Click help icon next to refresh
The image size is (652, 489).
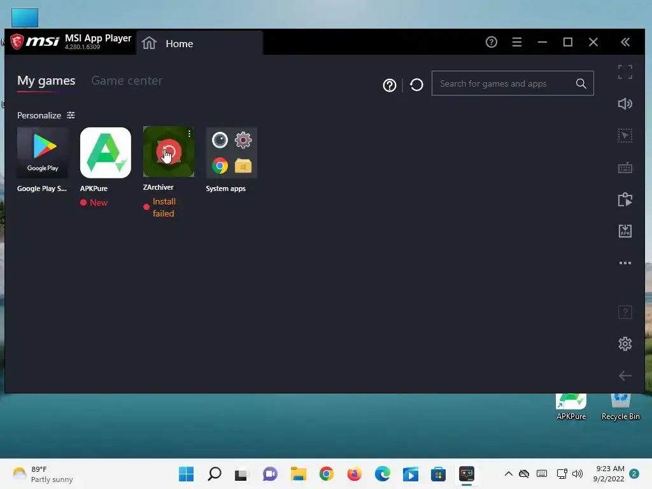[389, 85]
